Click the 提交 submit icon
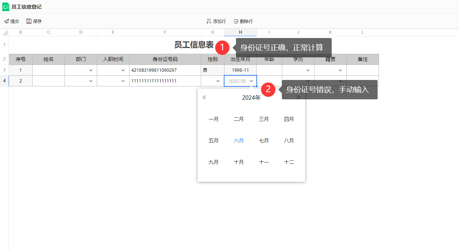 [x=6, y=22]
